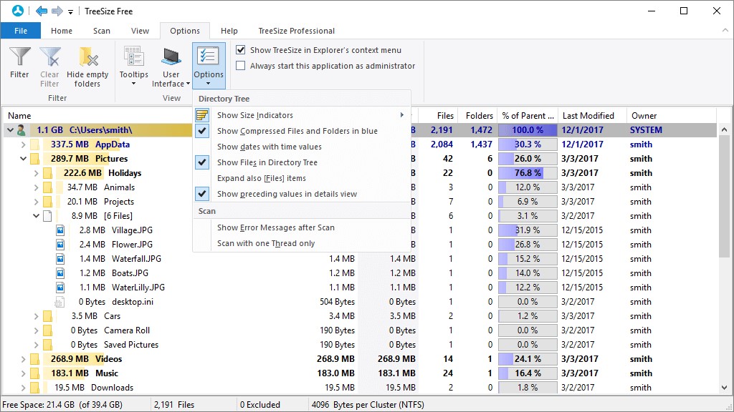Click the 100.0 % percent bar of root
Screen dimensions: 734x412
[x=528, y=130]
